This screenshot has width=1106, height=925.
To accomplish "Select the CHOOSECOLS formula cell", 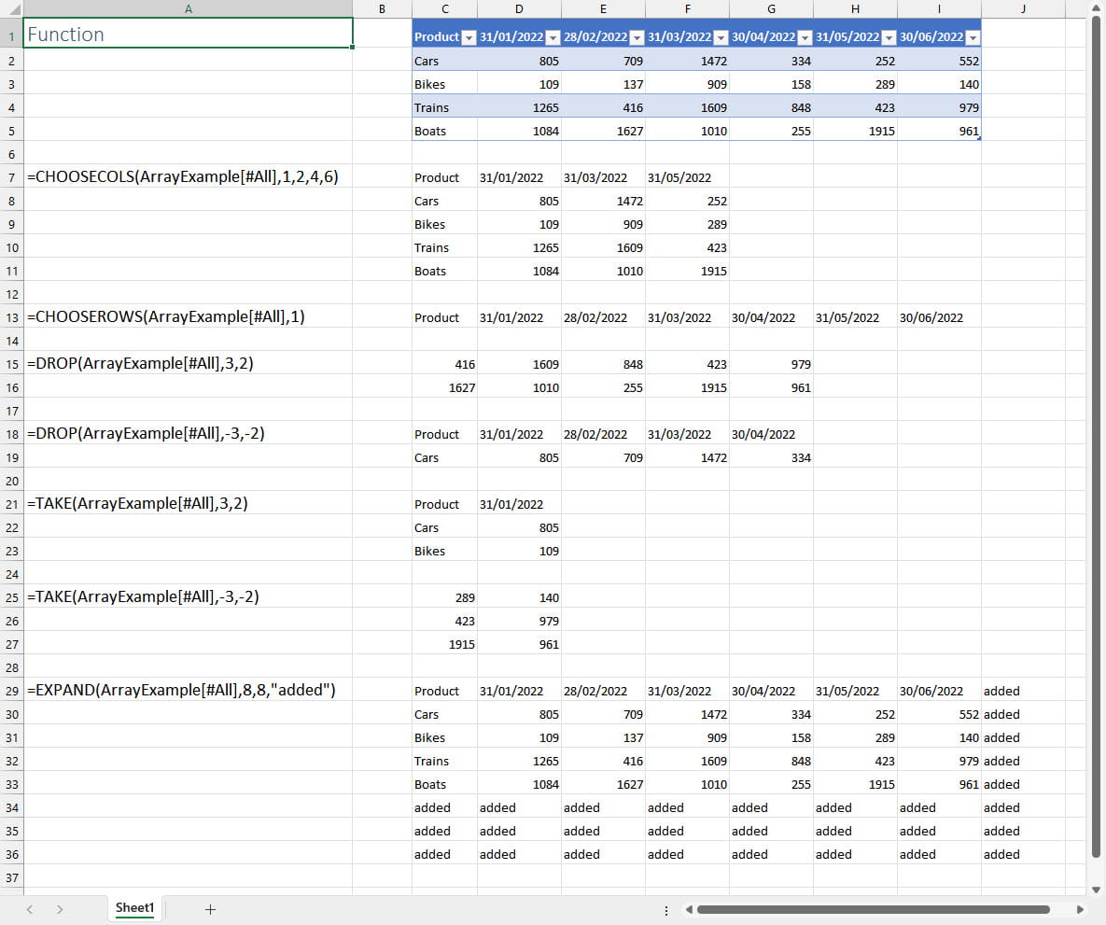I will click(188, 176).
